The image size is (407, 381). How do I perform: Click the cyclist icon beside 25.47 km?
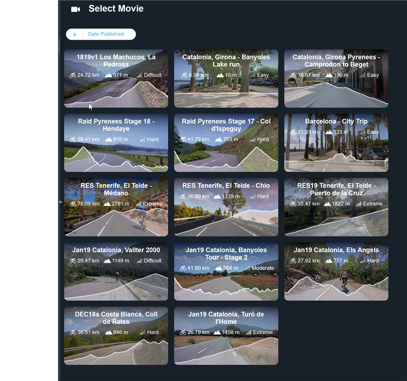click(x=73, y=261)
